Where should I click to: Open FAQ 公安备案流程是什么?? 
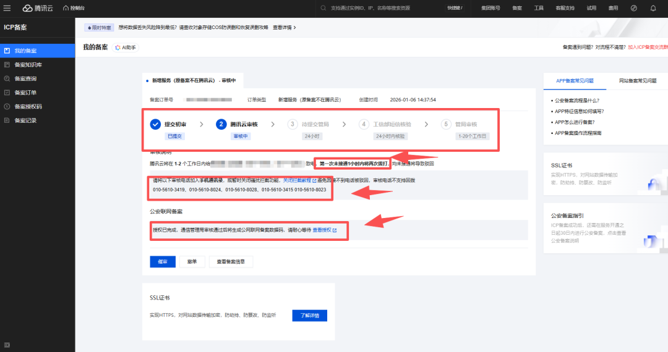coord(577,101)
